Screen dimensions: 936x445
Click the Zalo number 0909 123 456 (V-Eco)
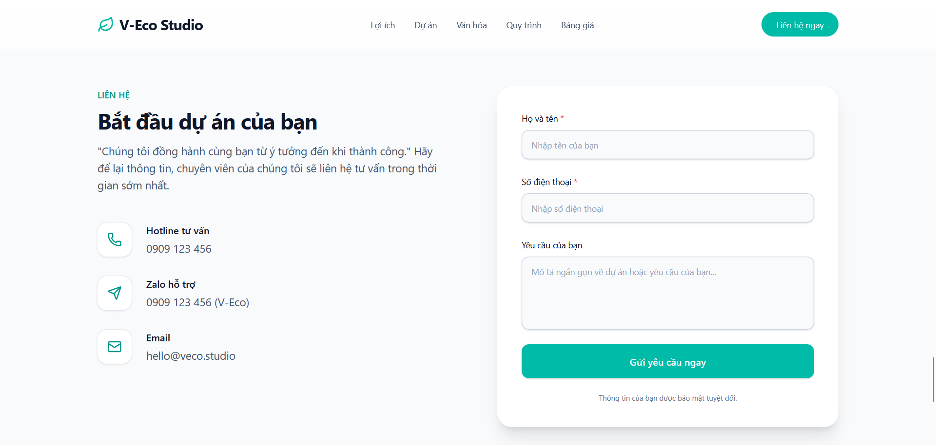pyautogui.click(x=197, y=303)
